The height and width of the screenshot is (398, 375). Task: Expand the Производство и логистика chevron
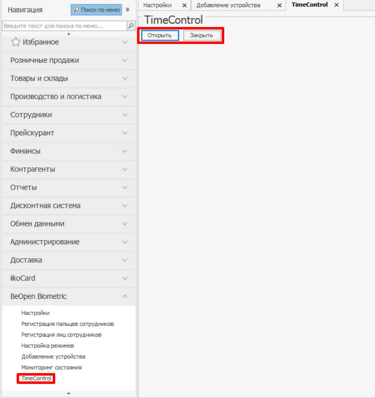(x=125, y=96)
